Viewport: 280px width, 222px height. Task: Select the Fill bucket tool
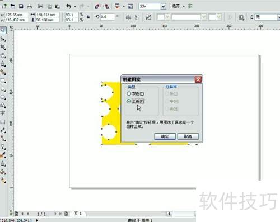(x=3, y=172)
